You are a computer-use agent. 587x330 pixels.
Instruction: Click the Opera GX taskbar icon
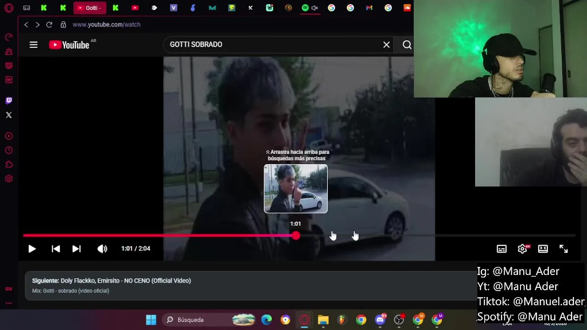tap(305, 320)
